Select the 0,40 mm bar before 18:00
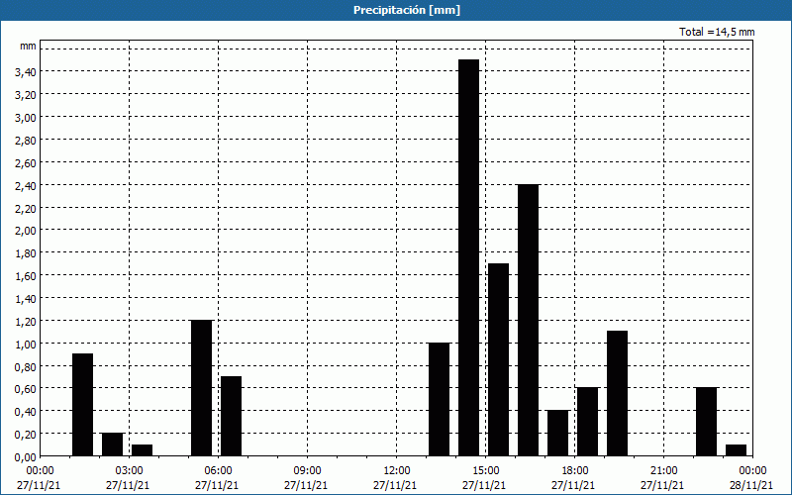The image size is (792, 495). [x=557, y=434]
